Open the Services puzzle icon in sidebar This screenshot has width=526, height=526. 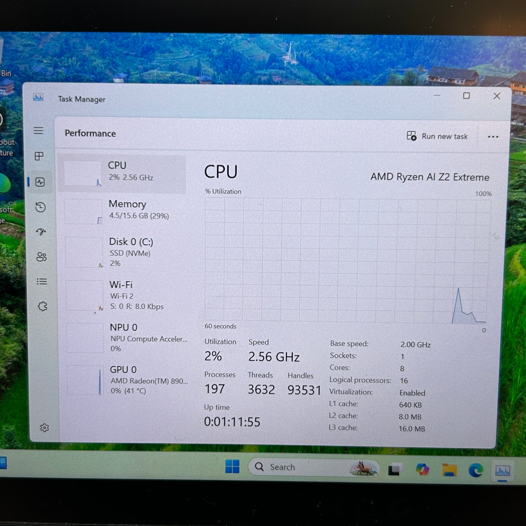point(43,306)
